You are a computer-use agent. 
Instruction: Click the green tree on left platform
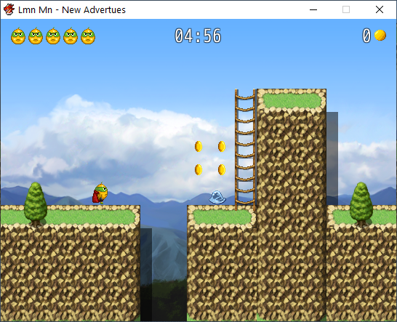[36, 204]
